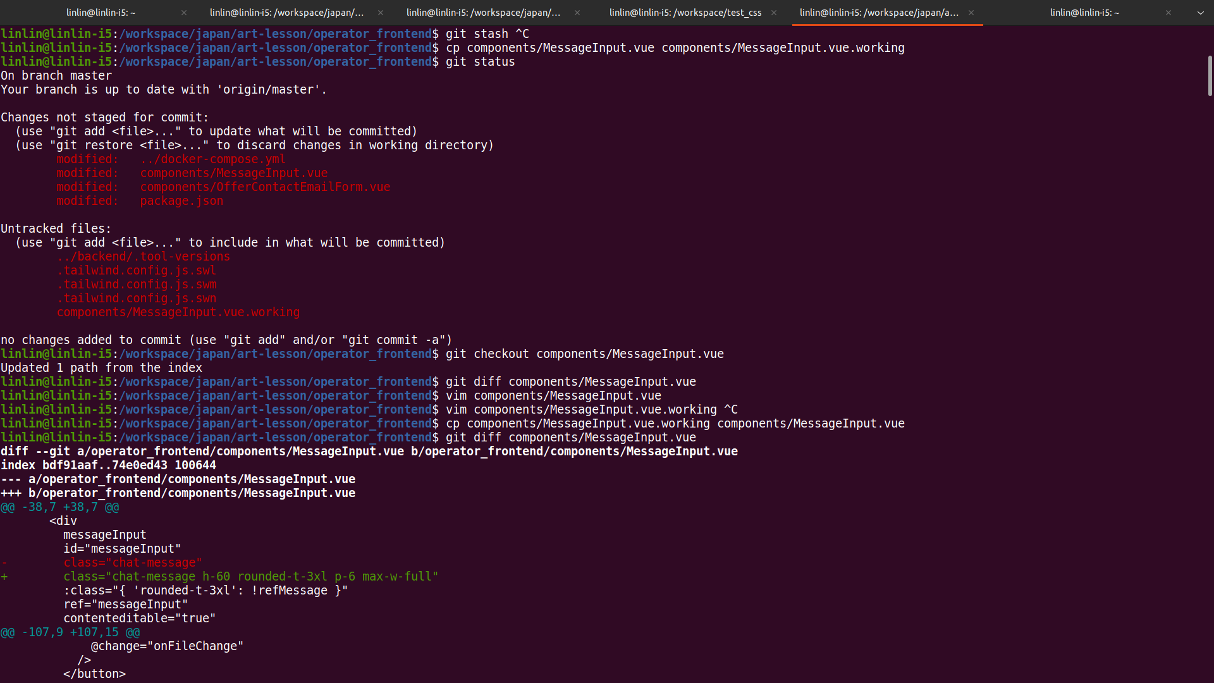Close the test_css terminal tab
The image size is (1214, 683).
(x=774, y=13)
